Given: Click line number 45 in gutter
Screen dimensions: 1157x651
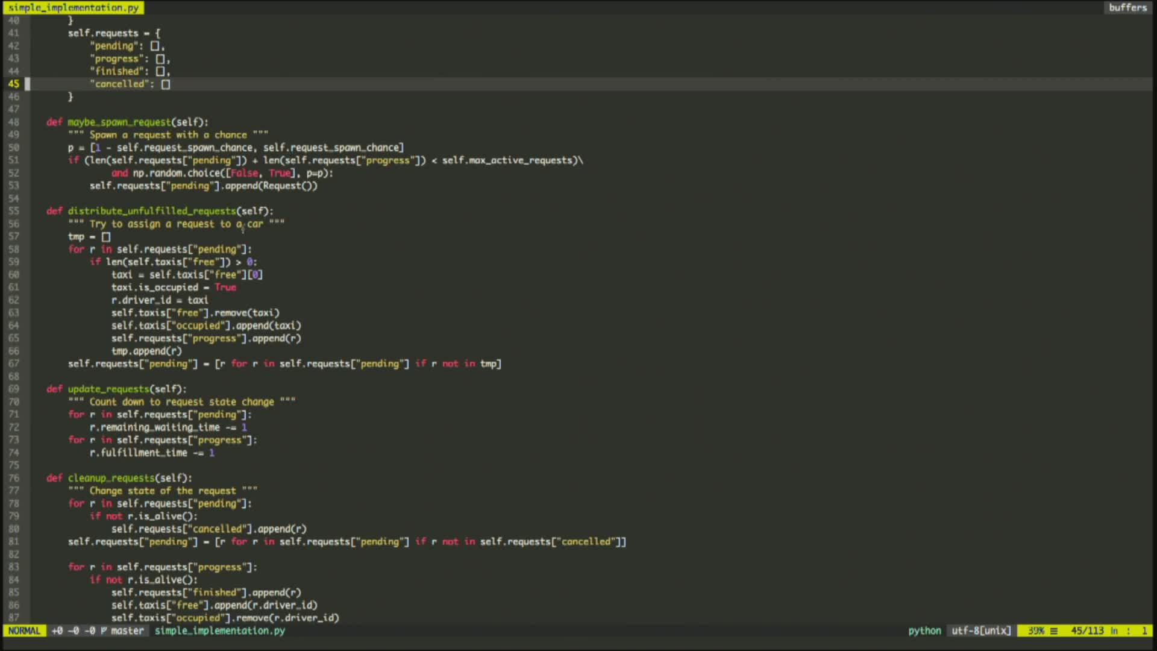Looking at the screenshot, I should point(13,84).
